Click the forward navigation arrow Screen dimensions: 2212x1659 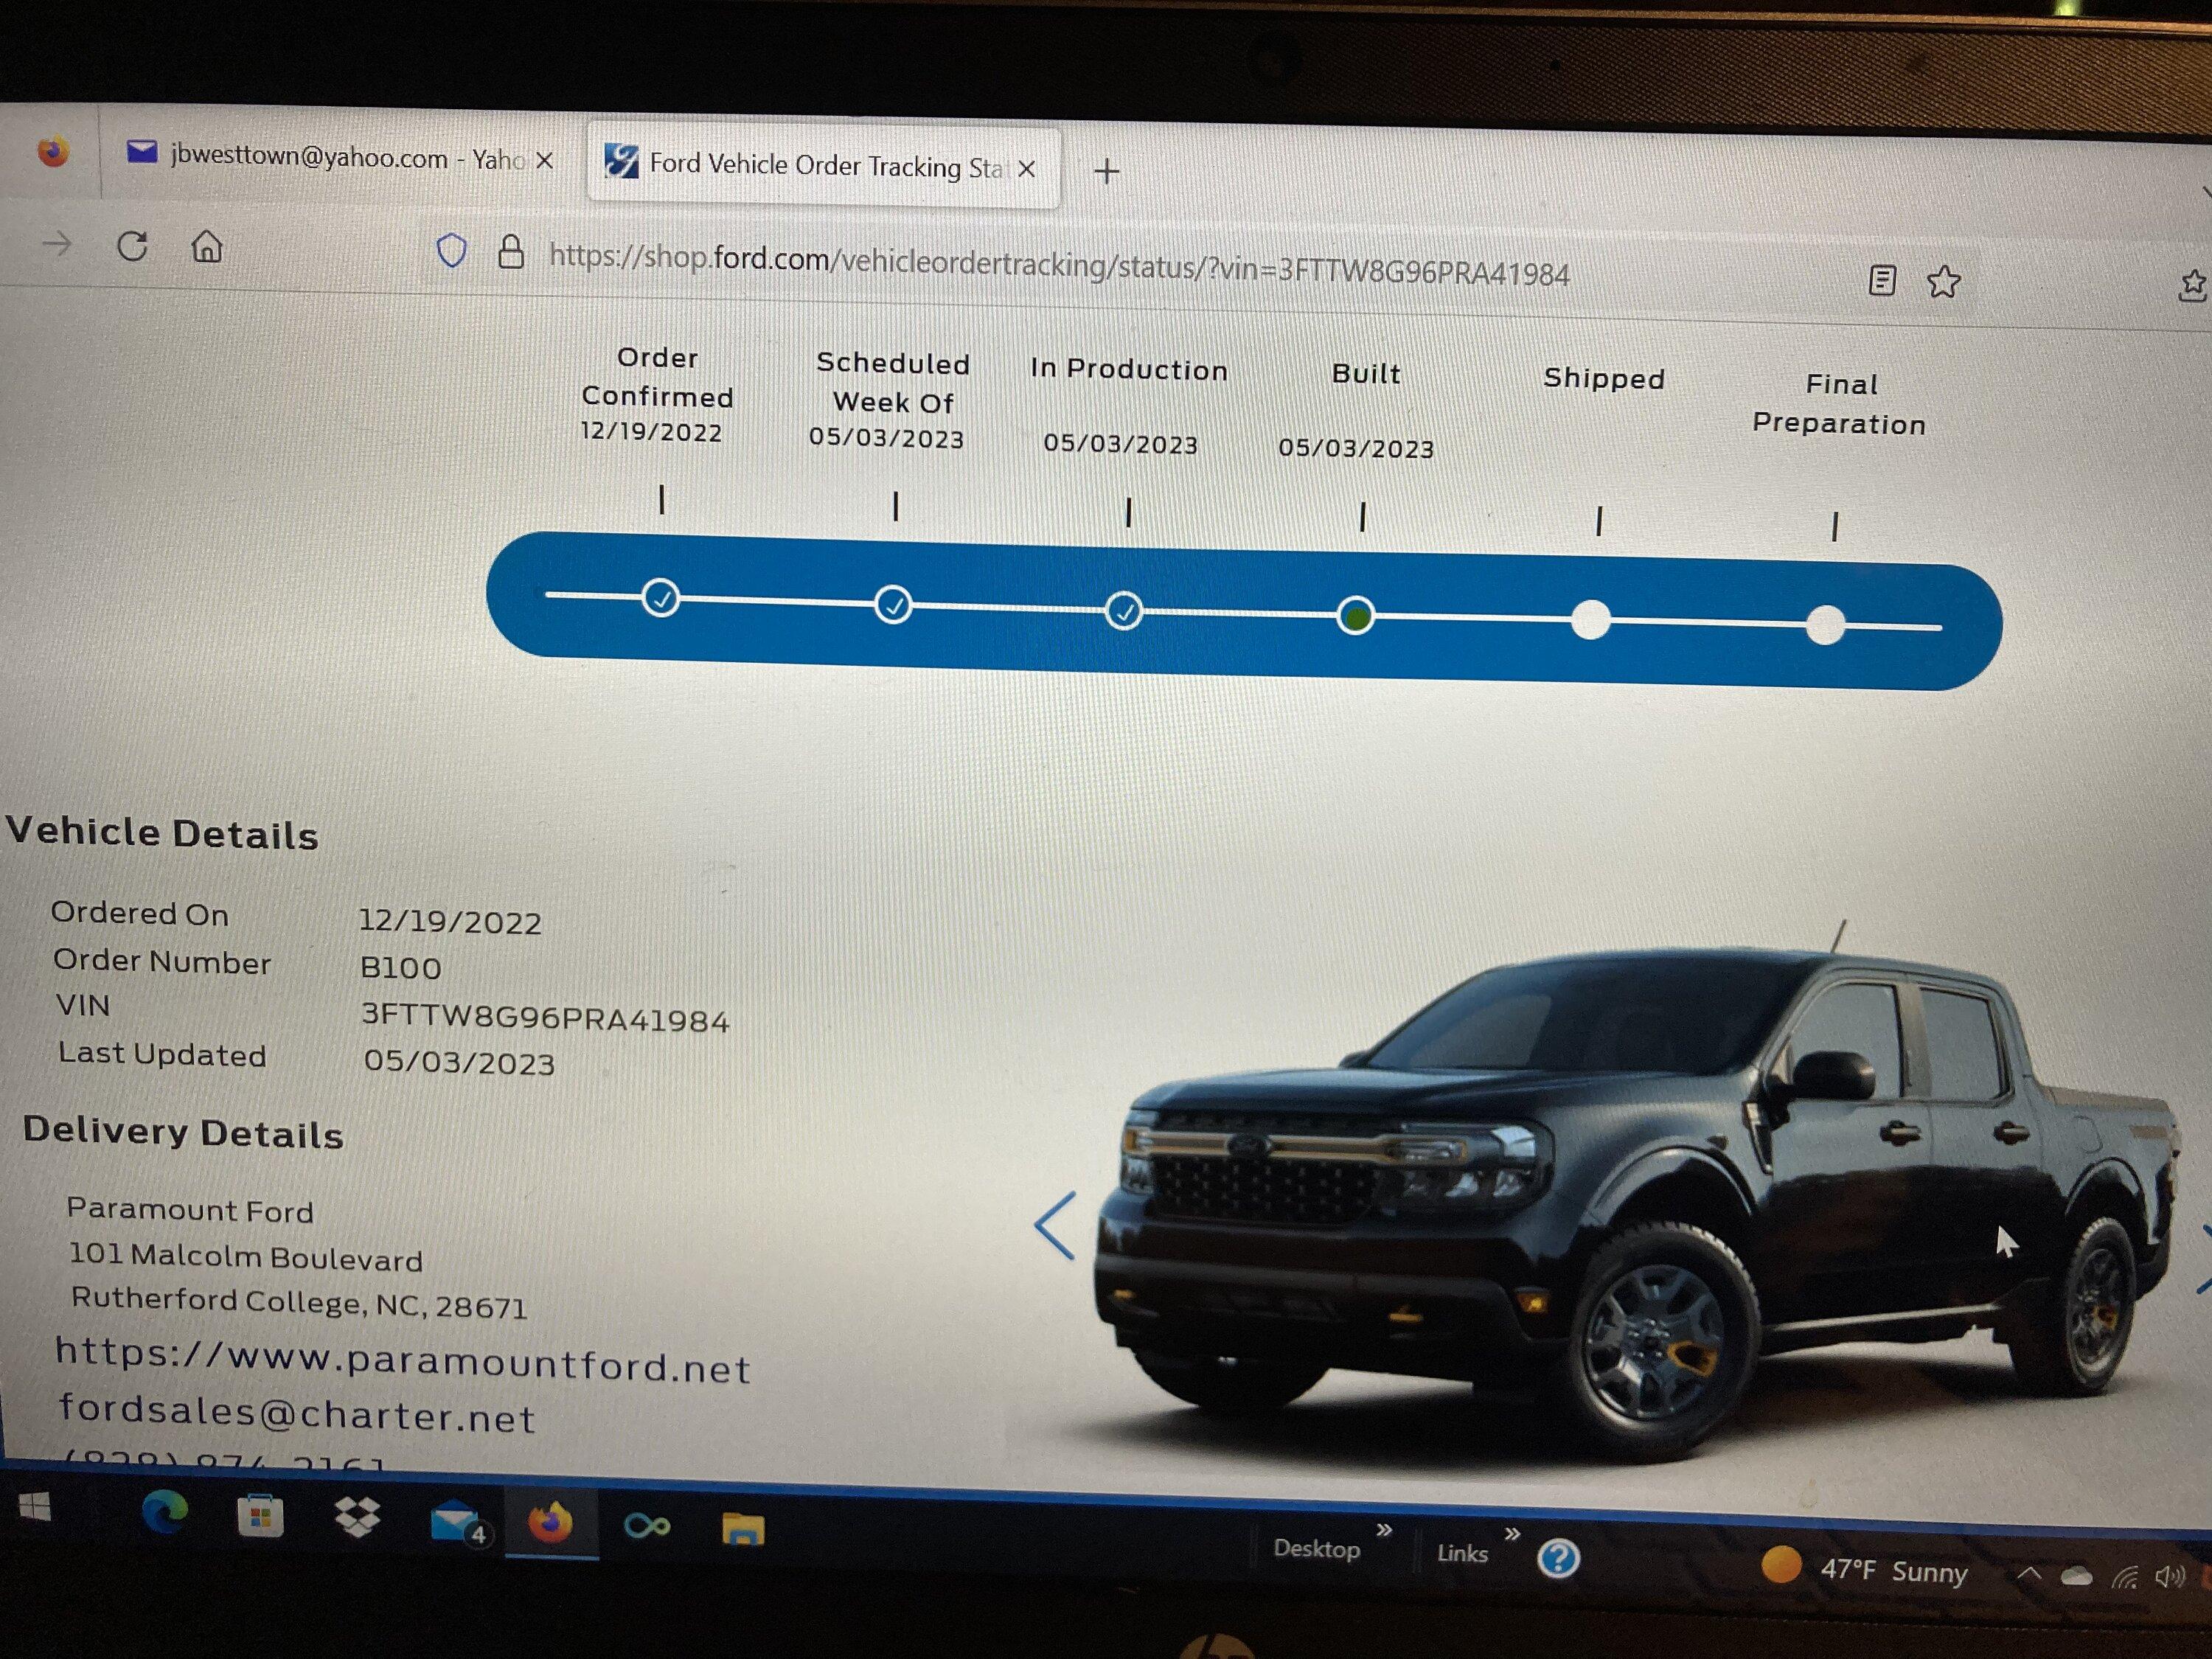(57, 243)
